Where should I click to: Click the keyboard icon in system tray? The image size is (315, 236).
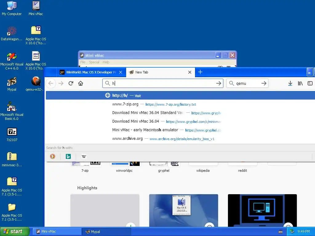pos(281,232)
